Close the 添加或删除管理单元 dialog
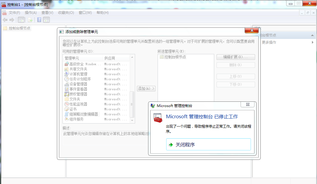The image size is (317, 184). tap(252, 30)
